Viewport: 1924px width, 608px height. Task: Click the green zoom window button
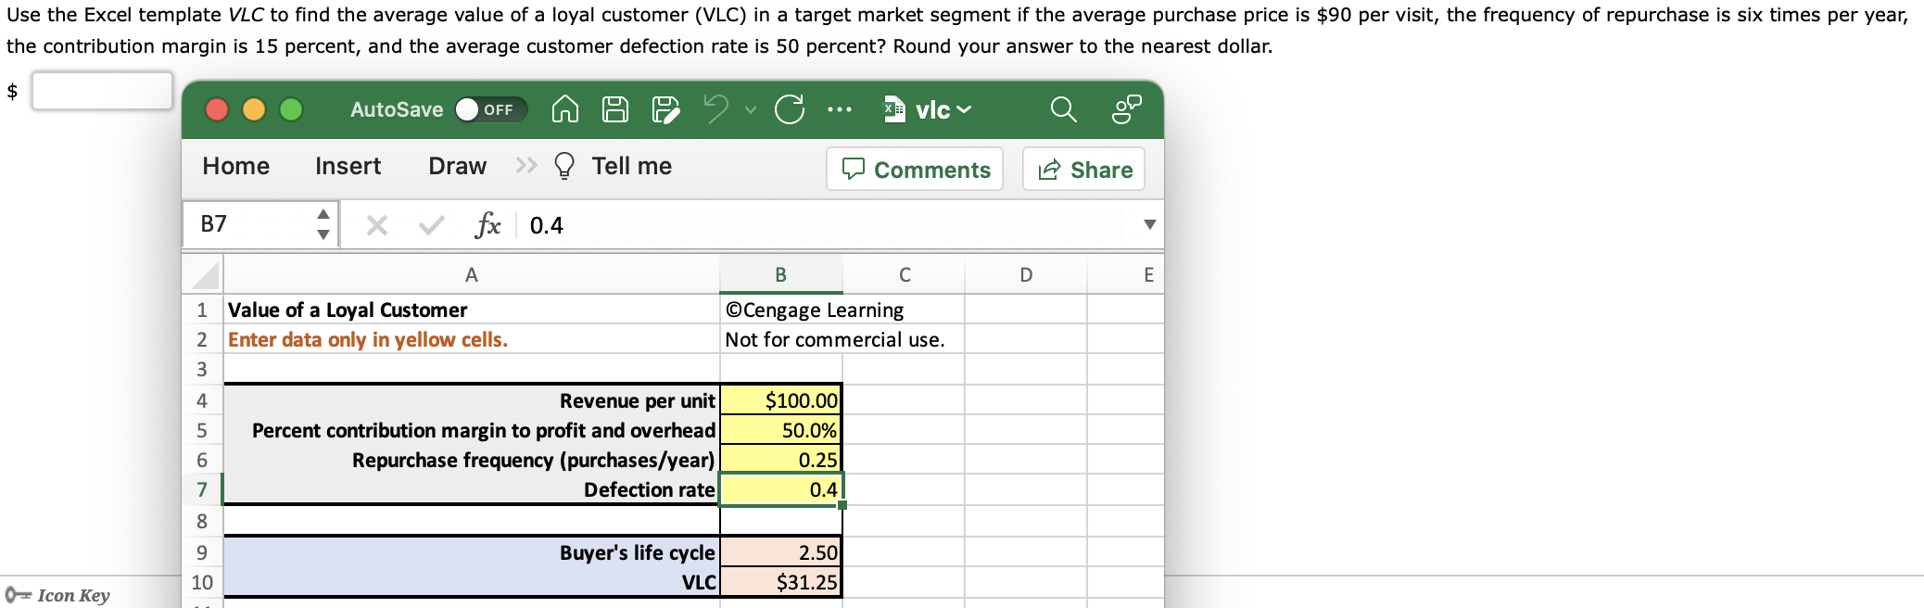[291, 109]
